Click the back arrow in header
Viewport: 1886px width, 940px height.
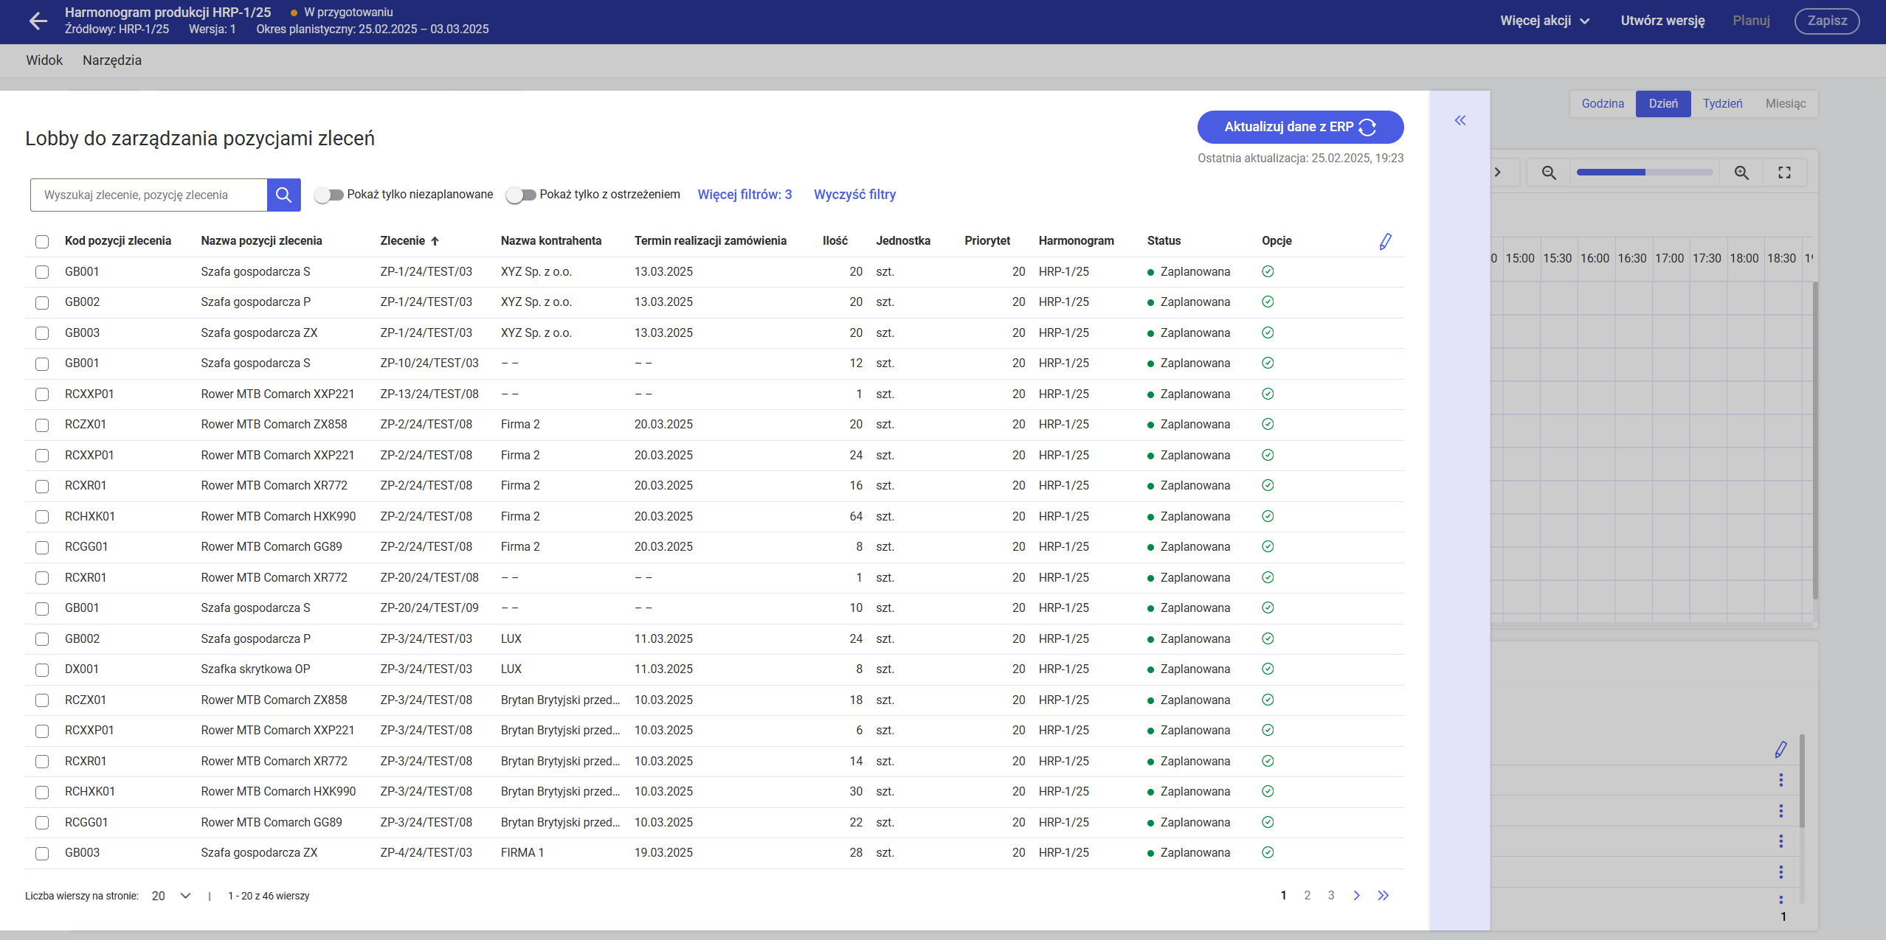(38, 21)
